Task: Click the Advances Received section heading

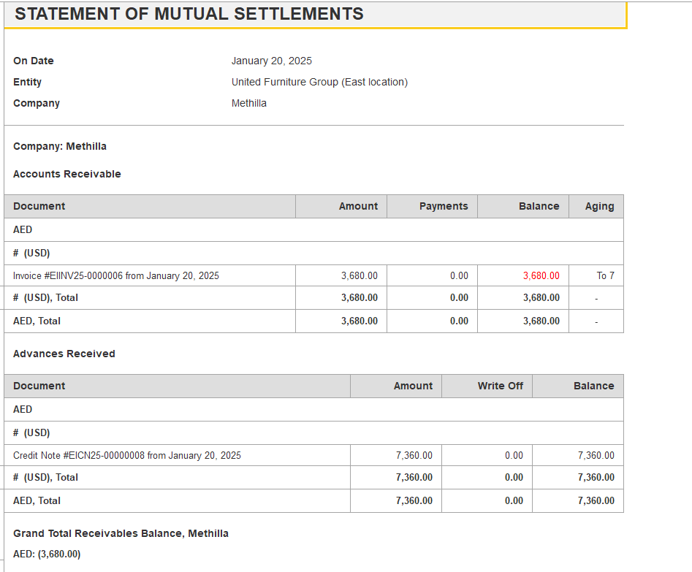Action: 64,354
